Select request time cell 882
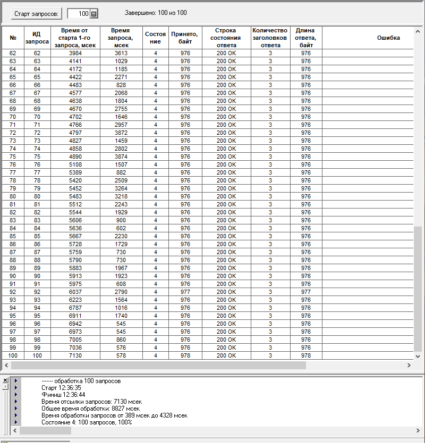Viewport: 425px width, 443px height. (121, 172)
